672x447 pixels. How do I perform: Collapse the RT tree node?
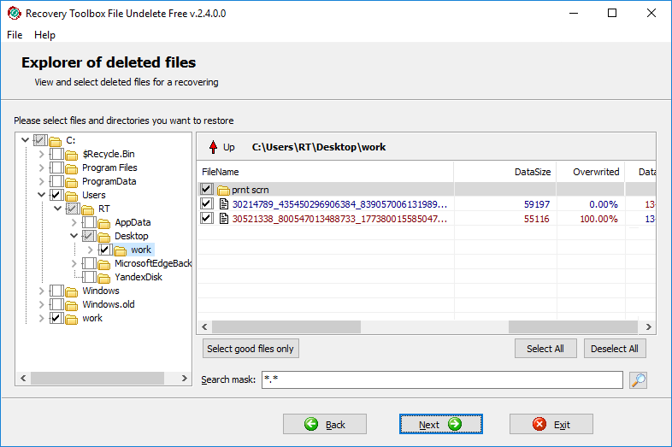[57, 209]
